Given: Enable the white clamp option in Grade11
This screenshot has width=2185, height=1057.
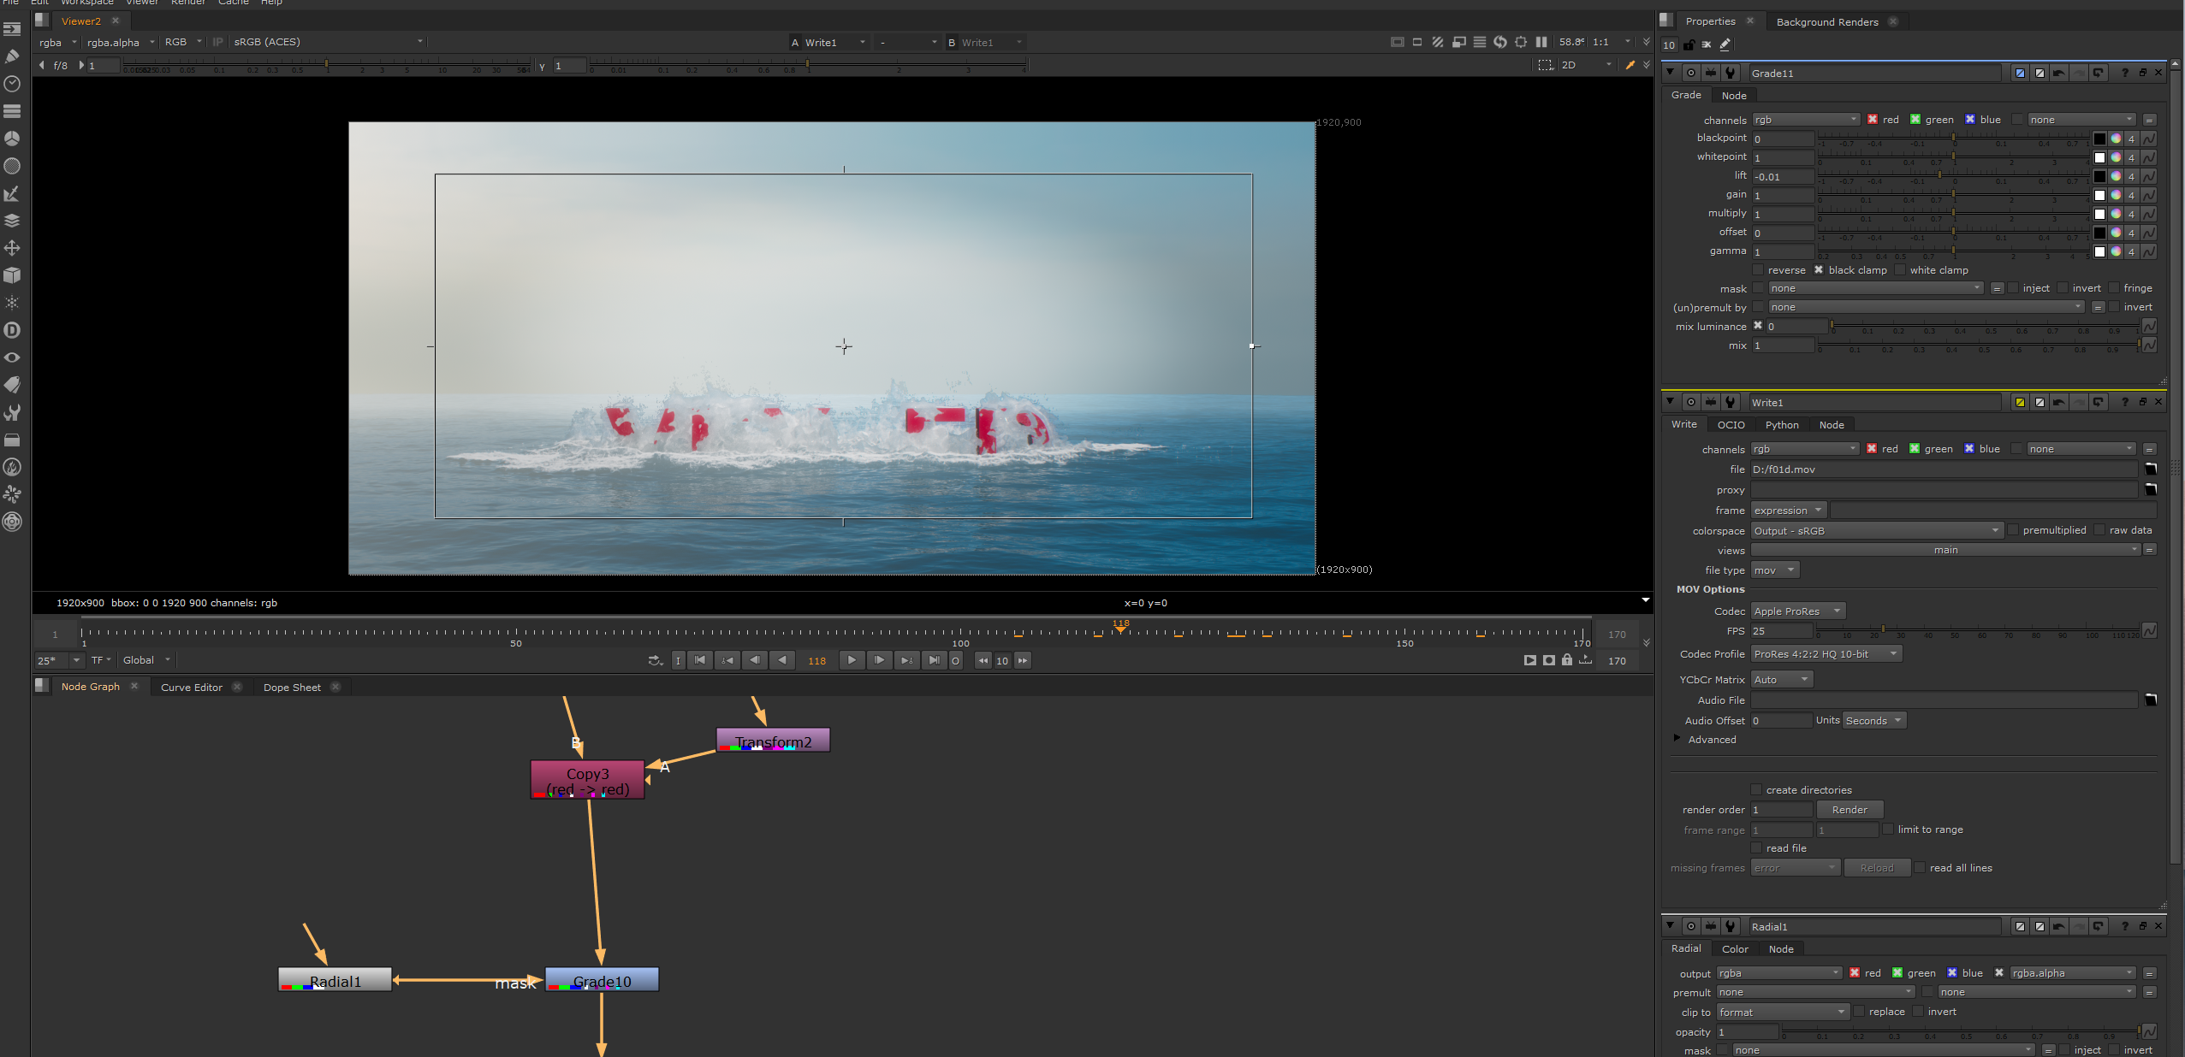Looking at the screenshot, I should [x=1901, y=270].
